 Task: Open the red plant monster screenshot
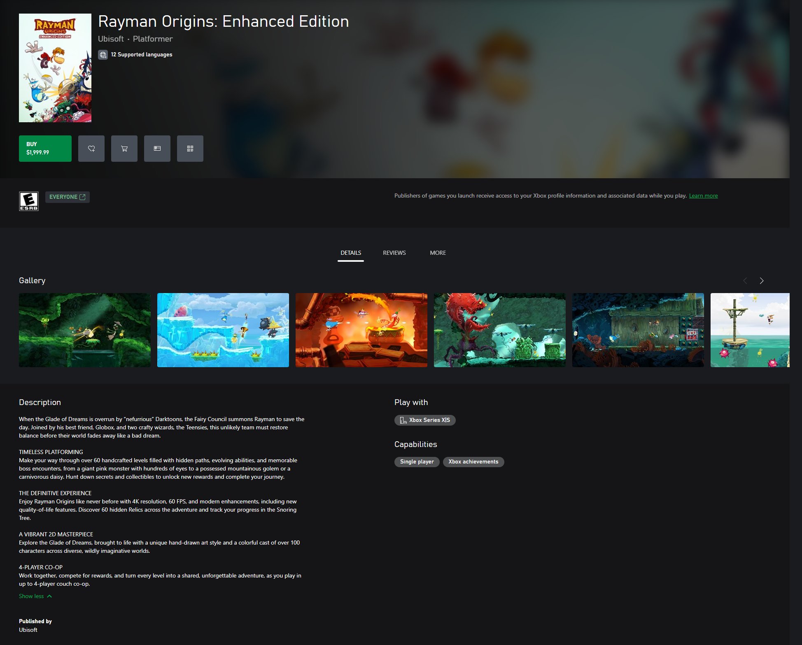click(x=500, y=330)
